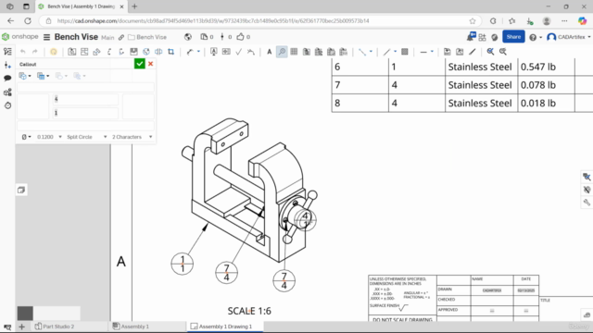Click the Share button

click(x=513, y=37)
